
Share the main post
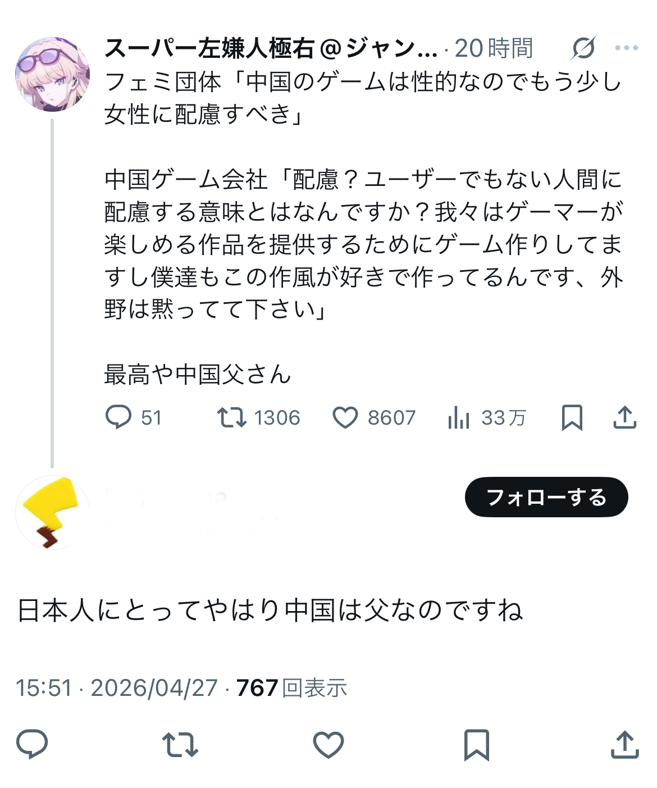pyautogui.click(x=624, y=744)
